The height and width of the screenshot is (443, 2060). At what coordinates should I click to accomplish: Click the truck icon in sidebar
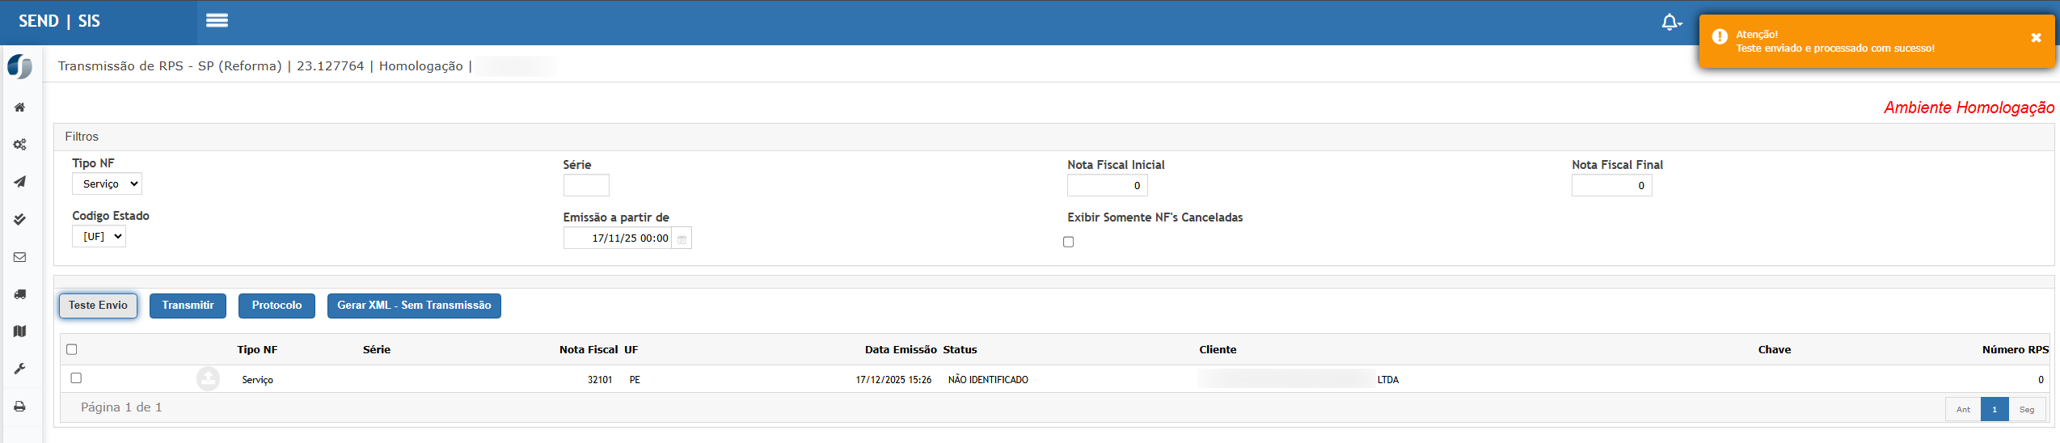[x=19, y=294]
